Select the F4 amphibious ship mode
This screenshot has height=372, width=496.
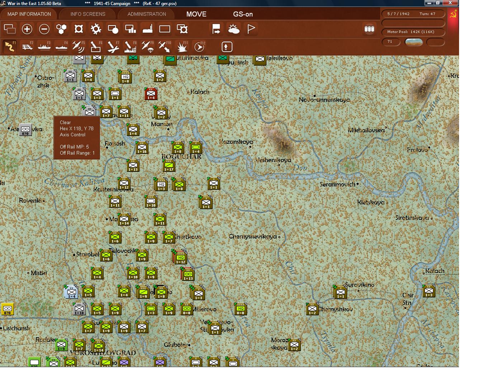coord(61,47)
